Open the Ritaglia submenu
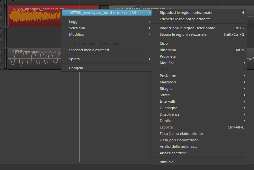254x170 pixels. pos(166,89)
